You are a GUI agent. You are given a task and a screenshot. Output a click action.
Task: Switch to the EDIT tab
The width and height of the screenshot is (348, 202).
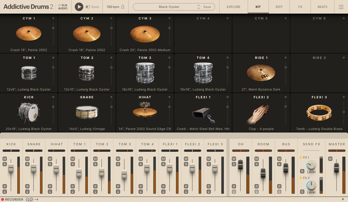279,7
